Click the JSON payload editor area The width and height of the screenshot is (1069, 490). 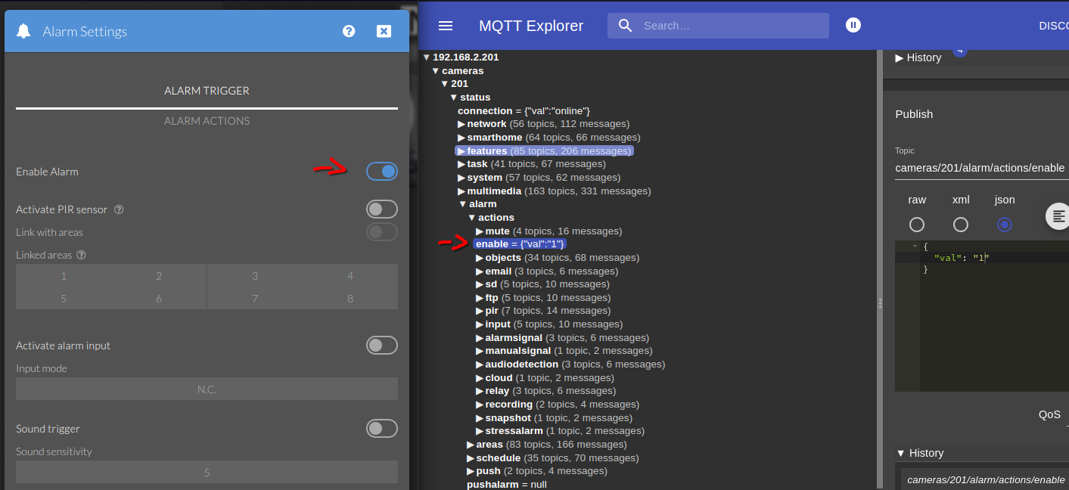point(981,315)
